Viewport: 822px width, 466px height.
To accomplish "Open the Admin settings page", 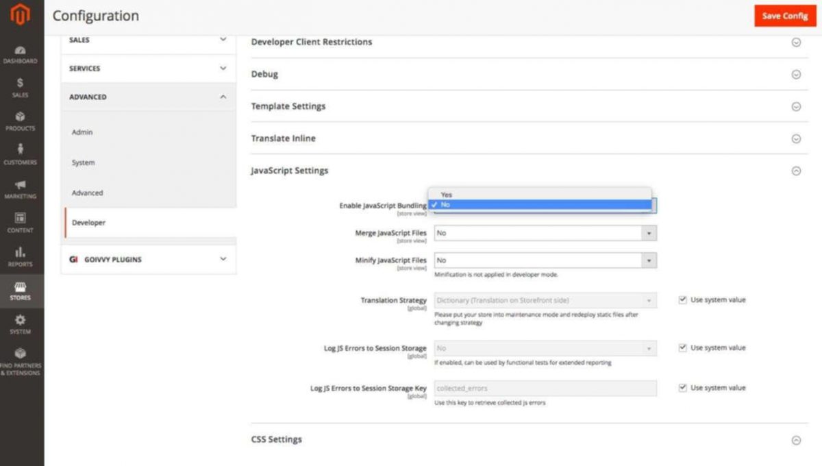I will (x=82, y=132).
